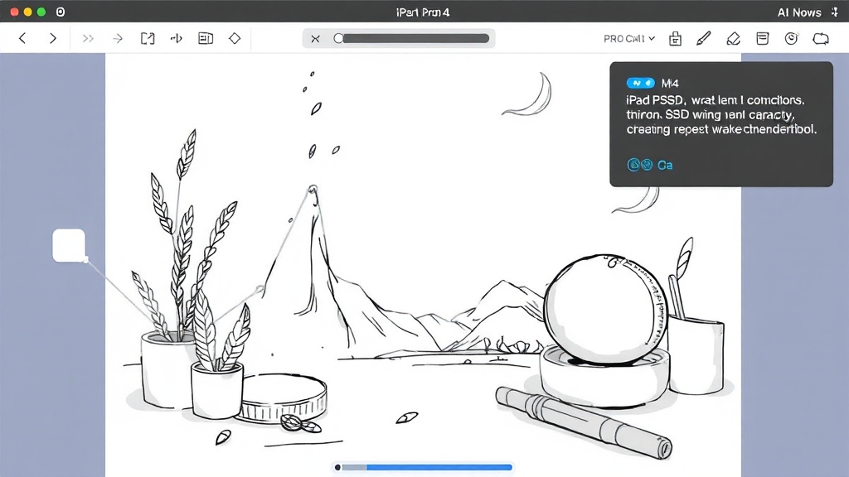Click the forward chevron in the toolbar
Viewport: 849px width, 477px height.
coord(53,38)
